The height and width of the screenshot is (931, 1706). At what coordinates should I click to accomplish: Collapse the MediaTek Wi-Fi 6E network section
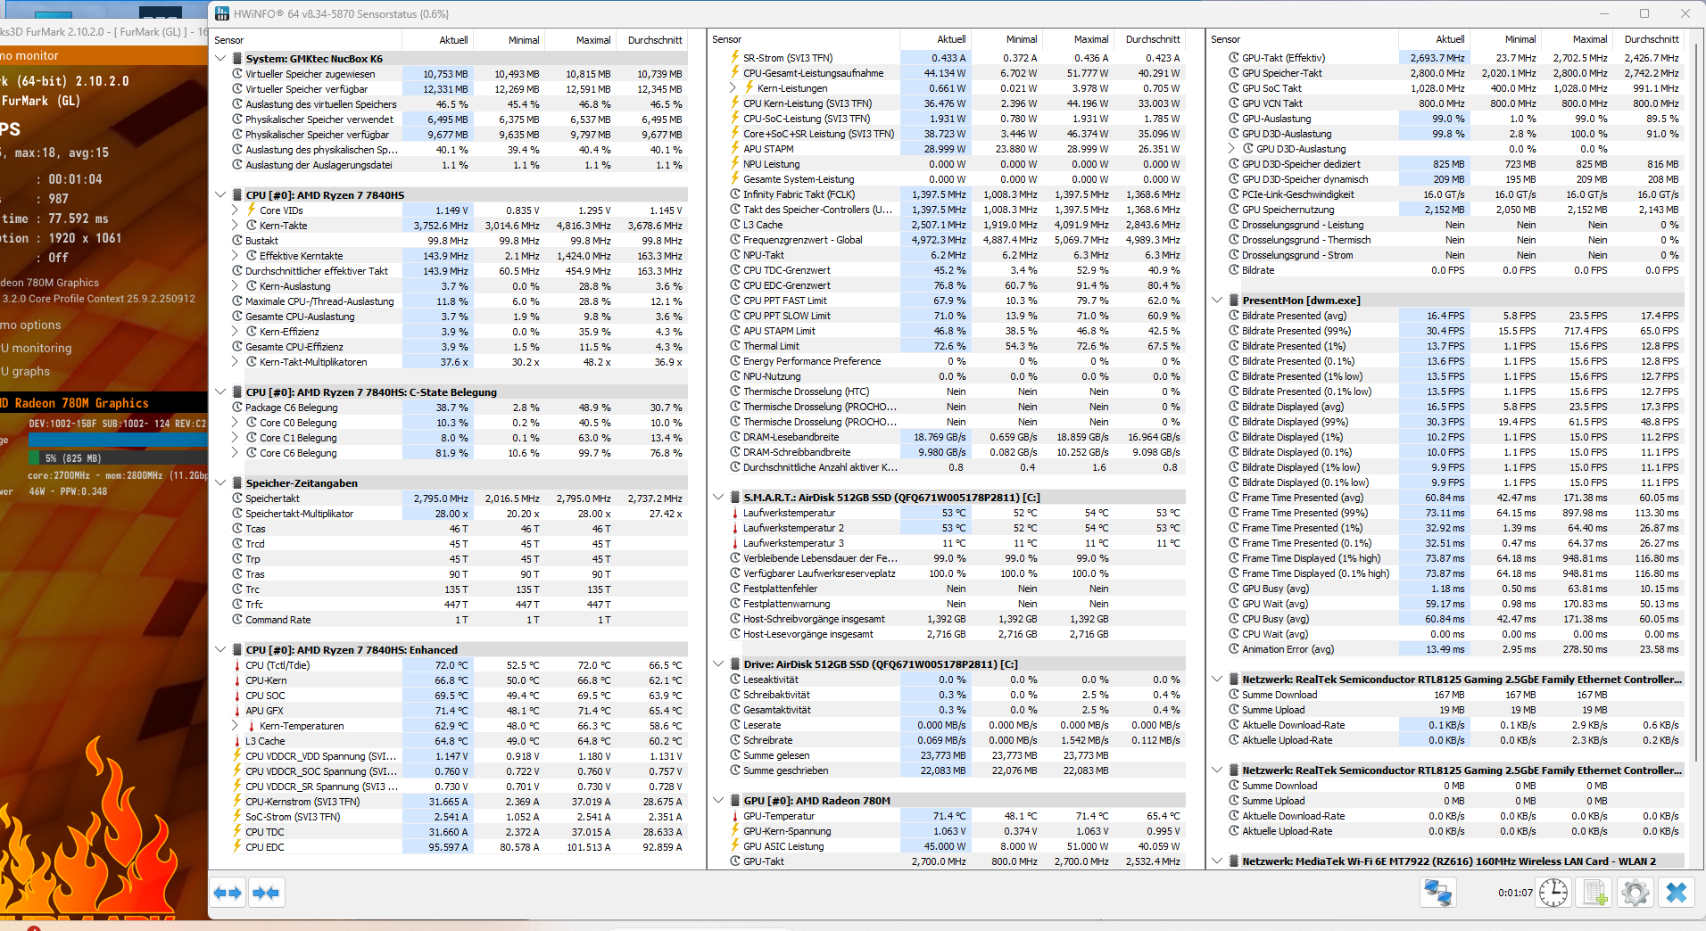click(x=1217, y=861)
